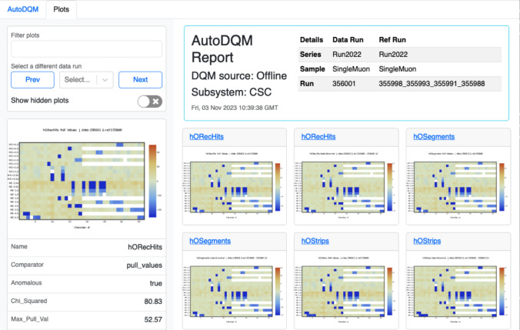The height and width of the screenshot is (330, 520).
Task: Go to the next data run with Next
Action: pyautogui.click(x=140, y=80)
